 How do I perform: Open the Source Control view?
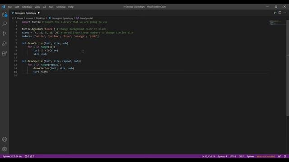[5, 33]
